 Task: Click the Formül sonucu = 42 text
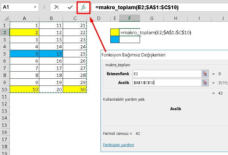[122, 134]
